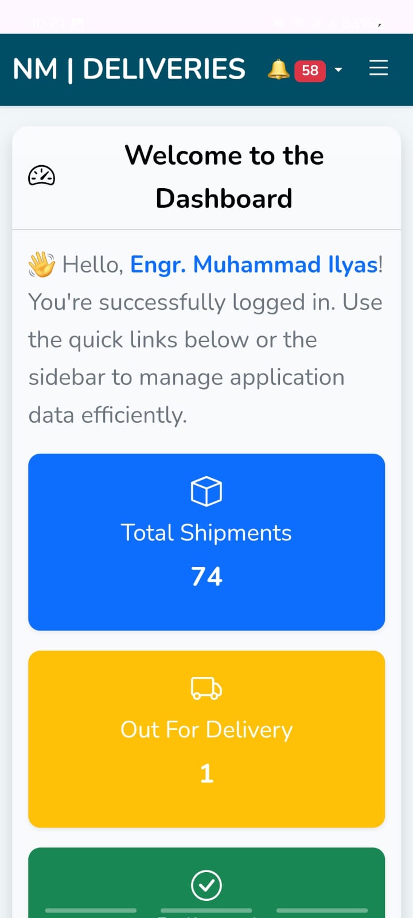View the notification count badge showing 58

(310, 70)
